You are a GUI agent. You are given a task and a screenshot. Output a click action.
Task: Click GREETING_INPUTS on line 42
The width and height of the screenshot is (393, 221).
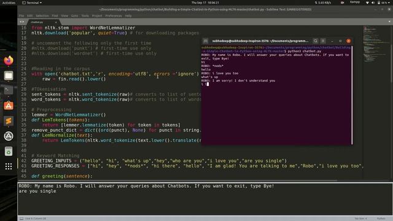pos(52,161)
